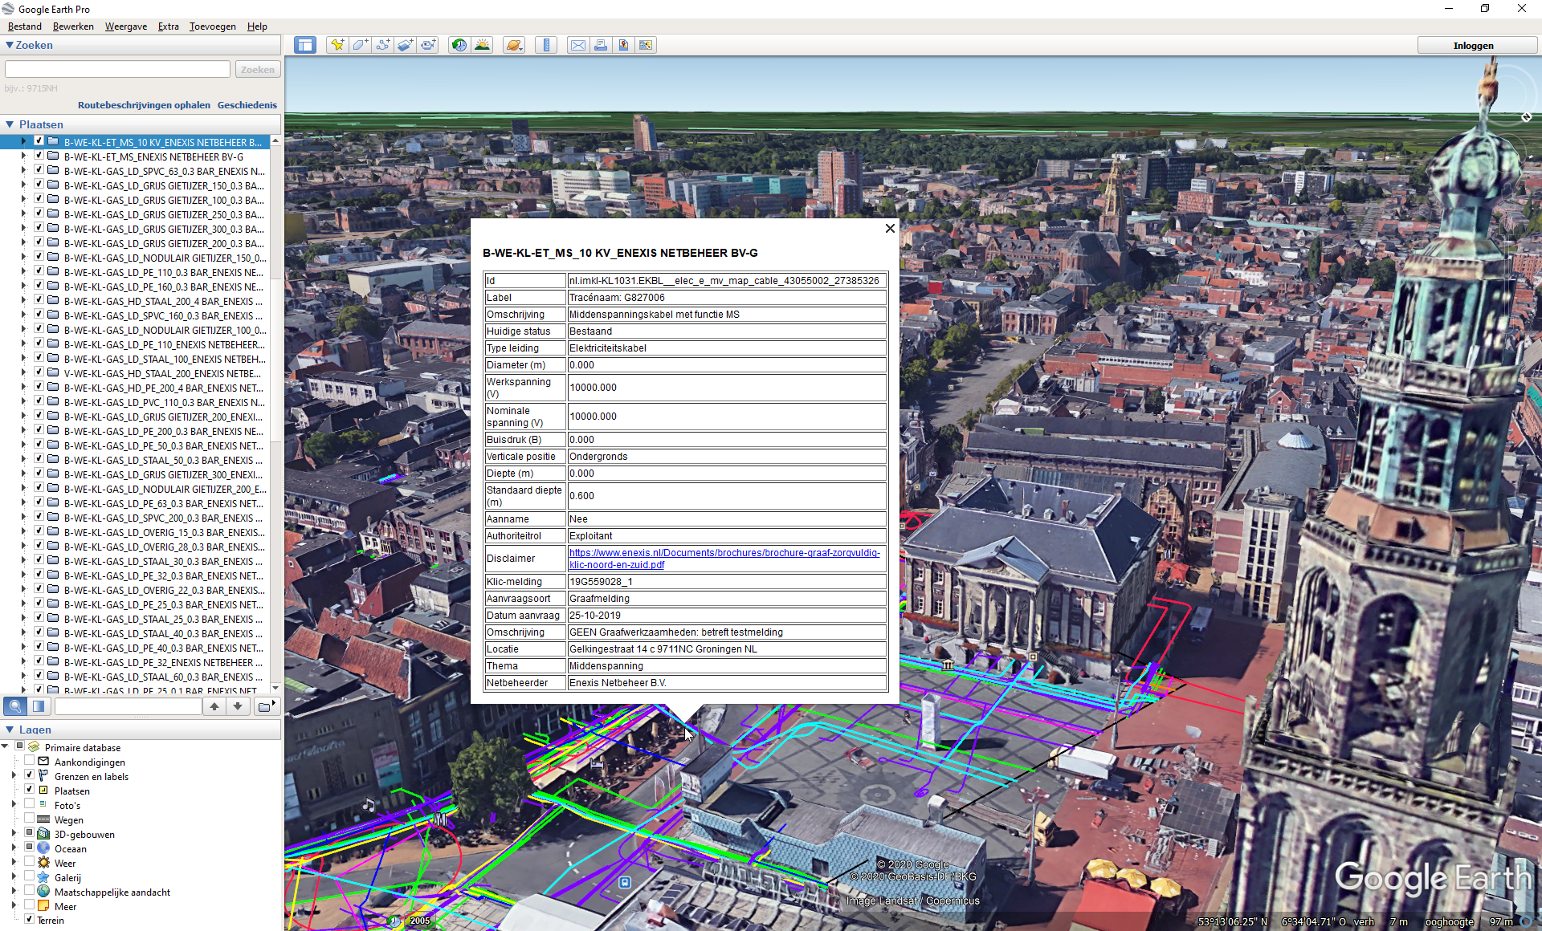Toggle the sunlight icon in the toolbar
This screenshot has width=1542, height=931.
[x=482, y=46]
